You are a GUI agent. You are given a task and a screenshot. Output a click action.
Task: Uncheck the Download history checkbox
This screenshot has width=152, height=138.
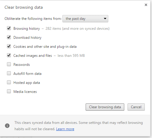(x=9, y=37)
